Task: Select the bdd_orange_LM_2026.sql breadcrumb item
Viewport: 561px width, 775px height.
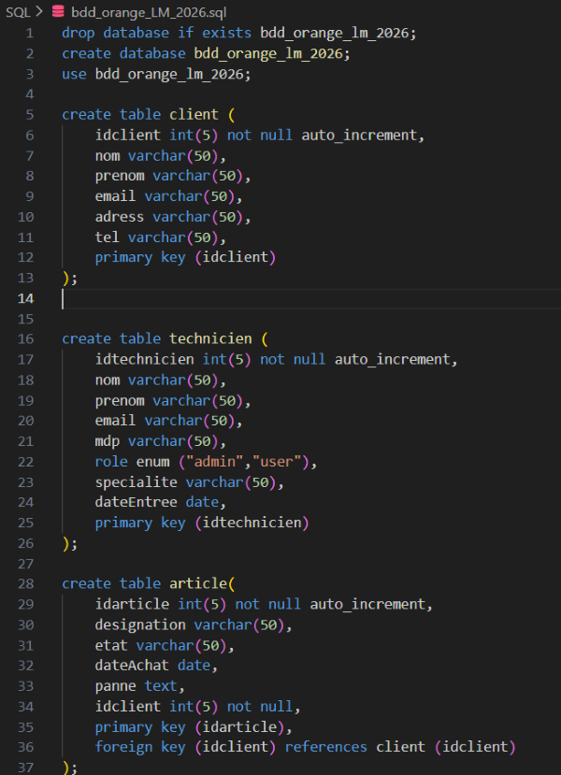Action: [x=149, y=12]
